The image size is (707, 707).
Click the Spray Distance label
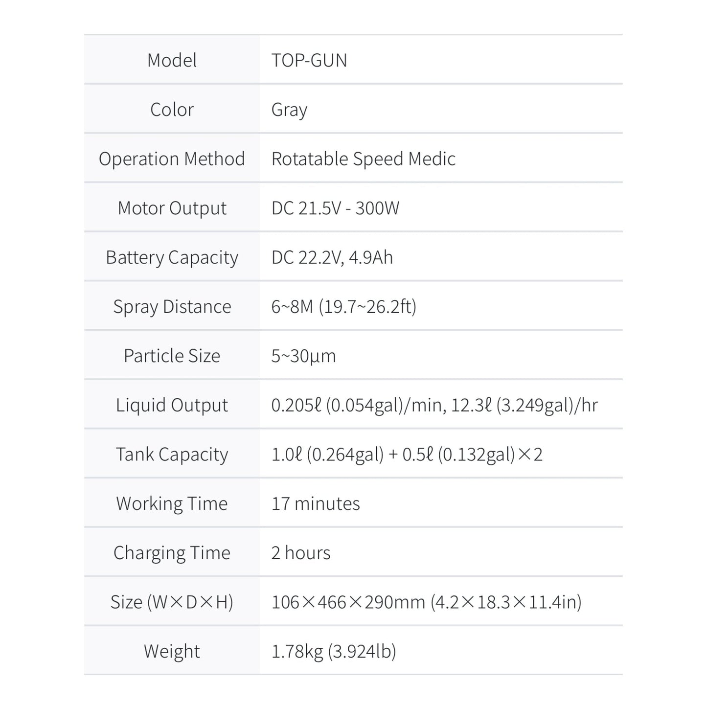[172, 307]
